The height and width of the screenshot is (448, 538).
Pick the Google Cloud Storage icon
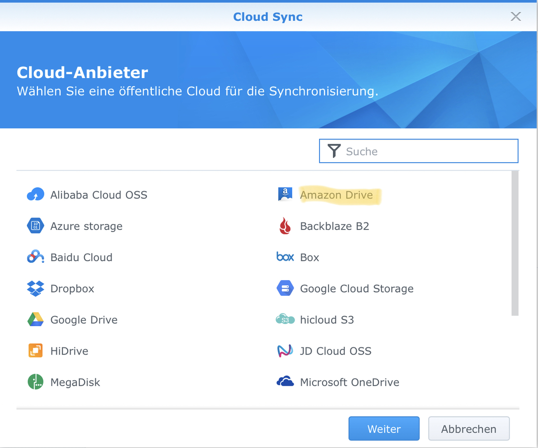pos(285,289)
